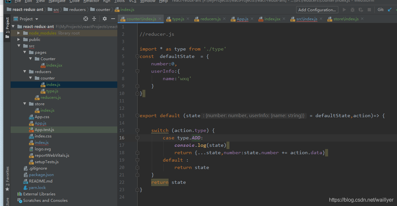The width and height of the screenshot is (397, 206).
Task: Close the index.jsx editor tab
Action: (x=284, y=19)
